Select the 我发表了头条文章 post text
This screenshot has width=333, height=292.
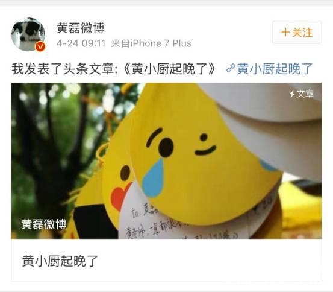[x=65, y=69]
